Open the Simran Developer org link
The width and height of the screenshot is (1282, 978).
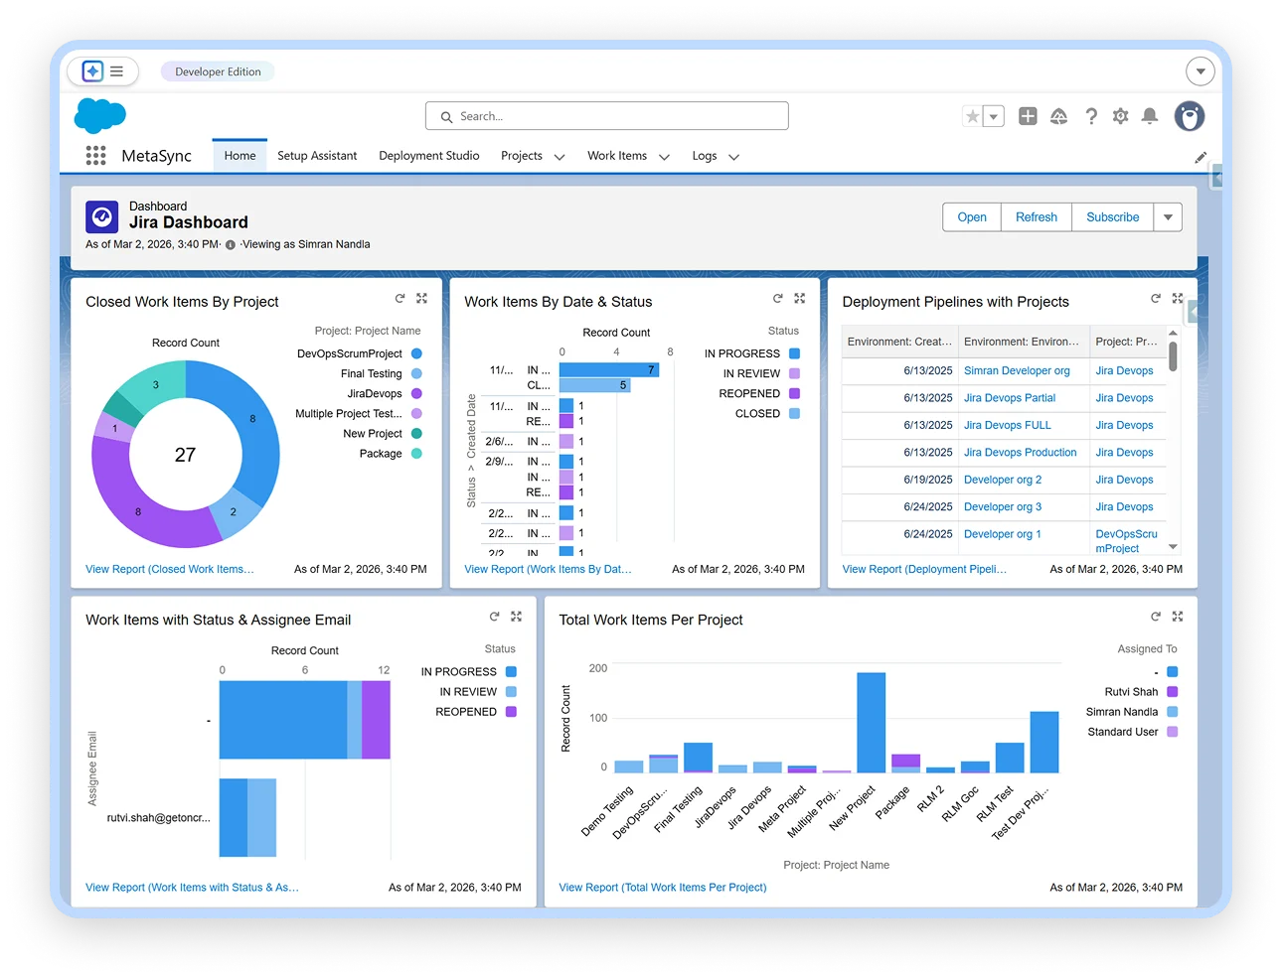1016,370
